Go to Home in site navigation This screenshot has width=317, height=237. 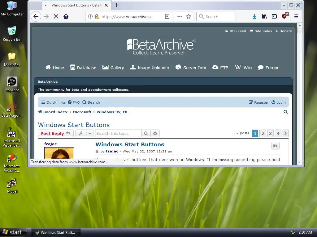(54, 68)
